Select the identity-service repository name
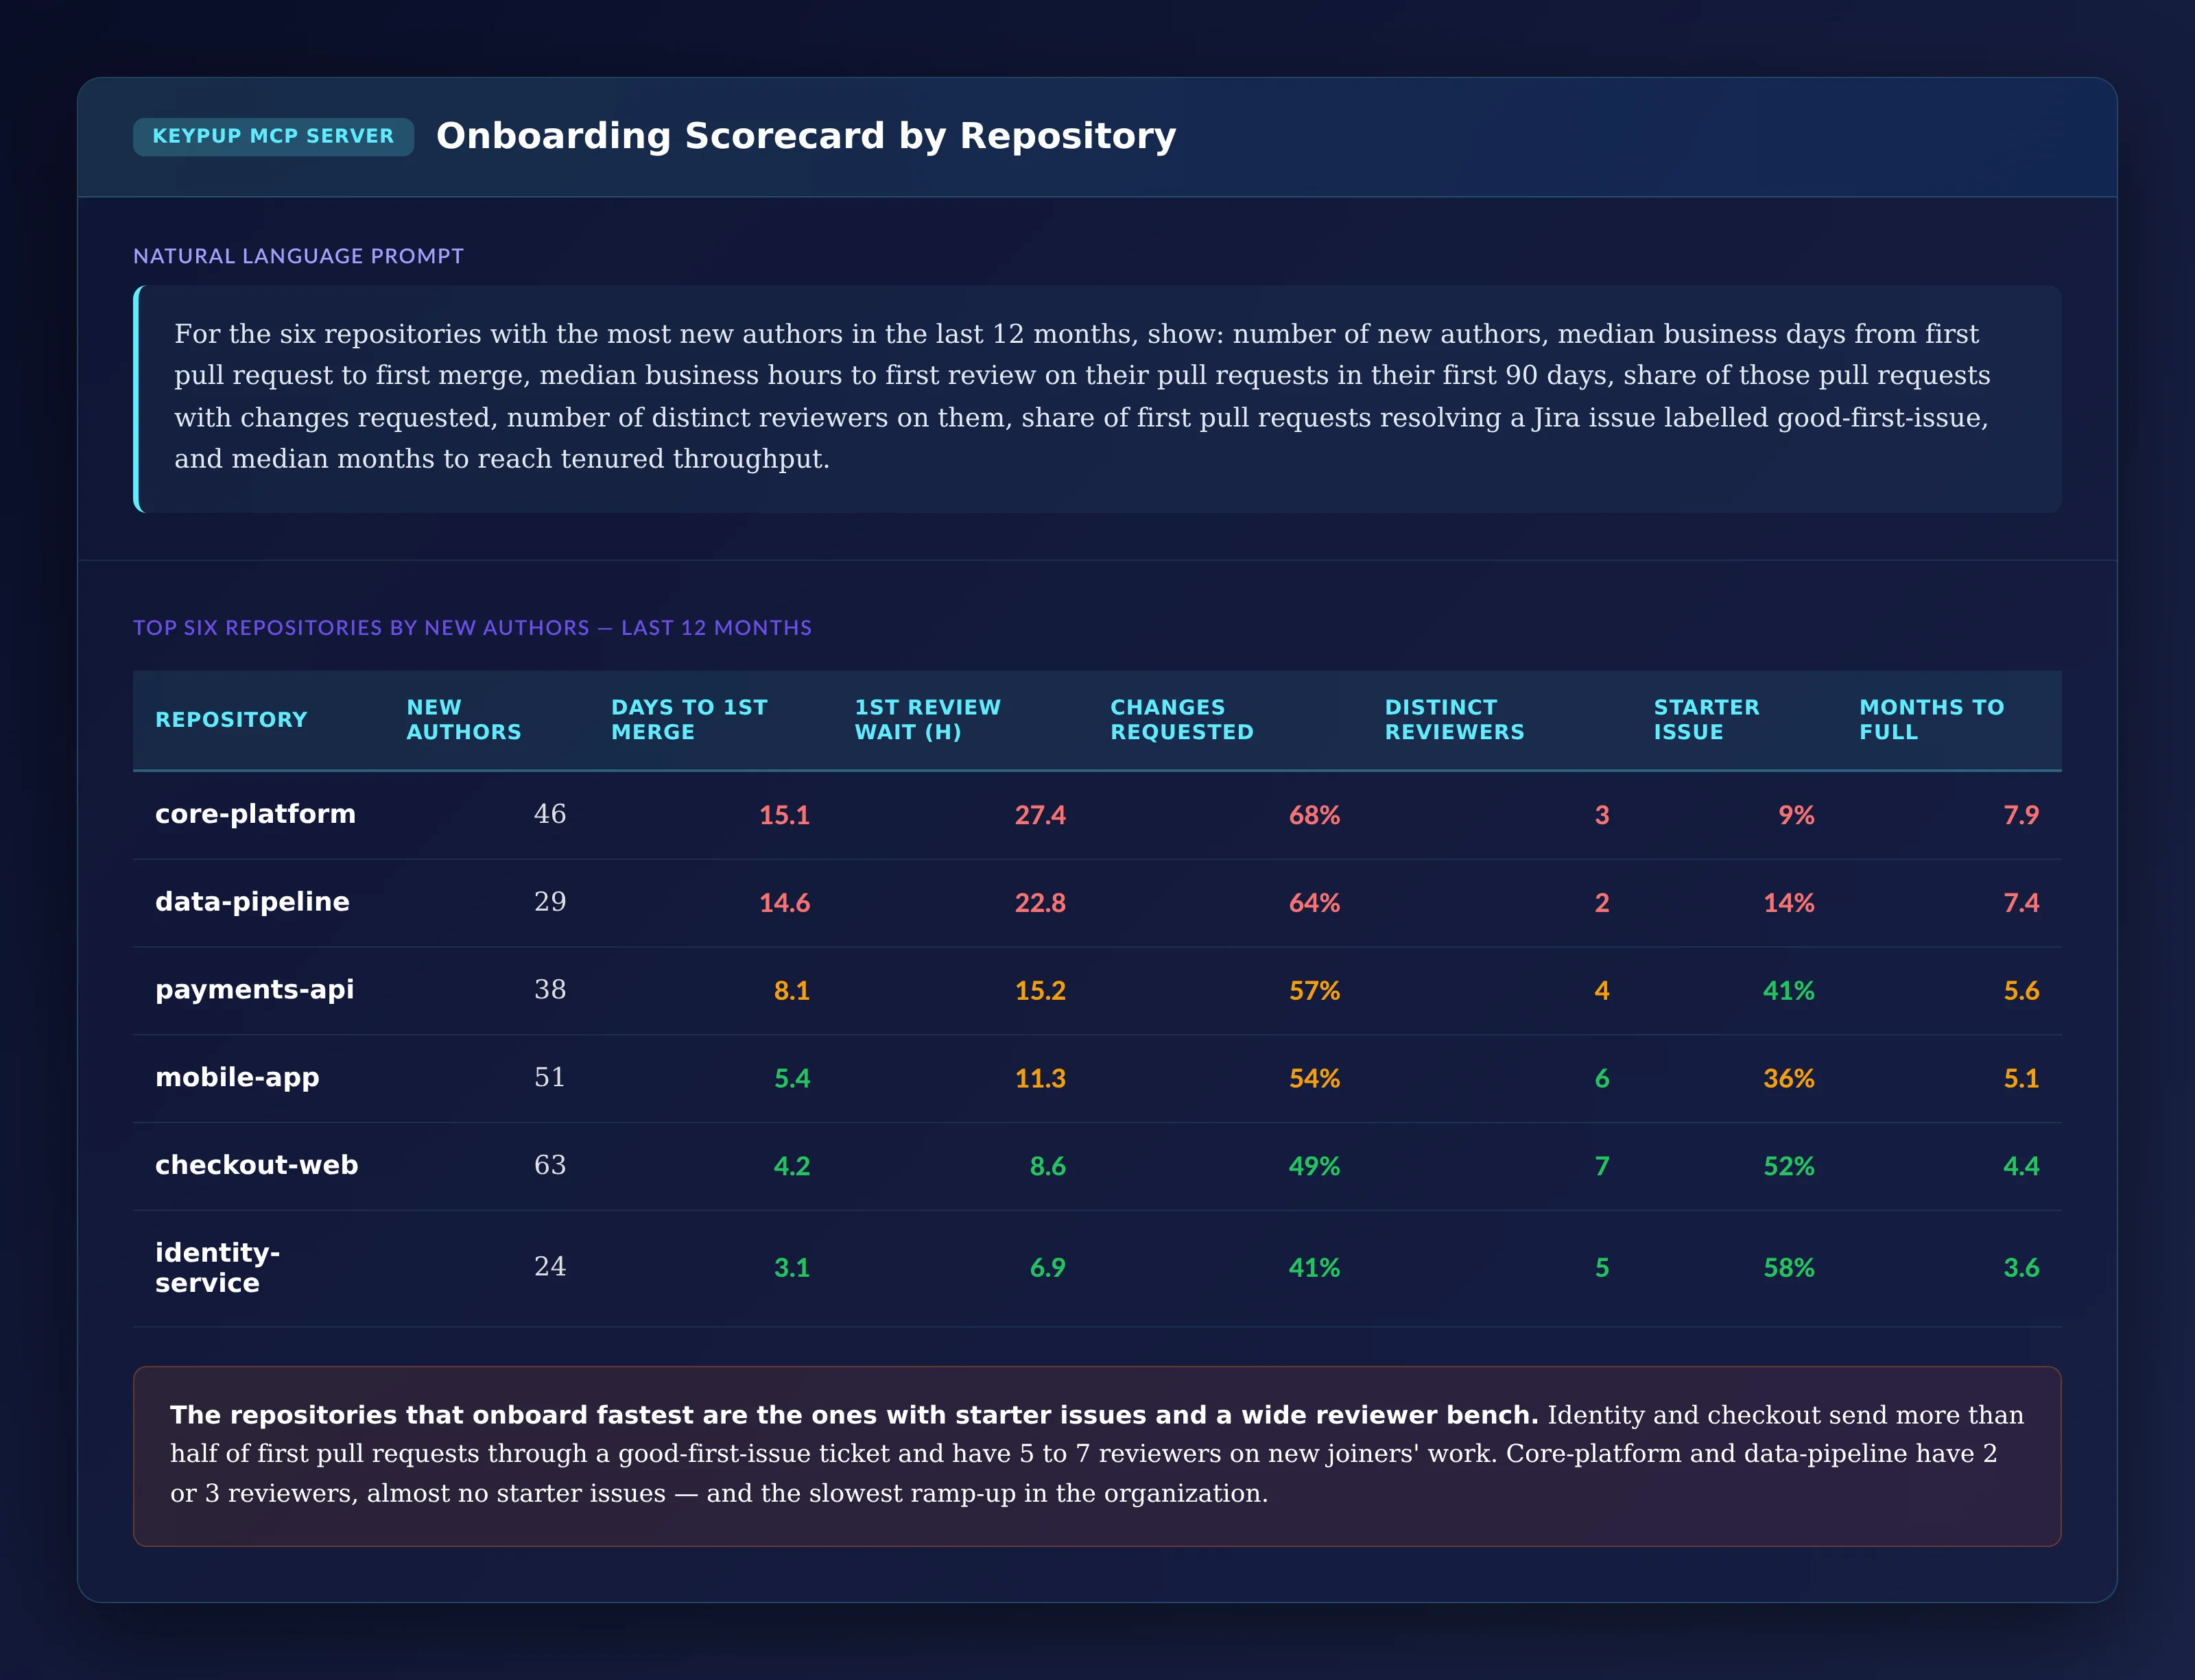This screenshot has width=2195, height=1680. (x=217, y=1268)
